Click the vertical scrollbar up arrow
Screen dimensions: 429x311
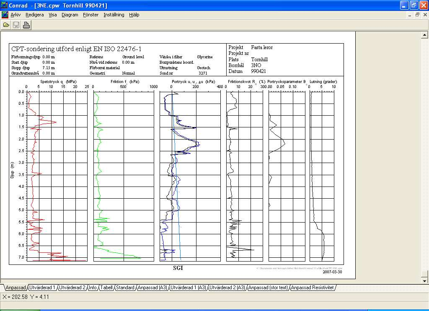424,35
